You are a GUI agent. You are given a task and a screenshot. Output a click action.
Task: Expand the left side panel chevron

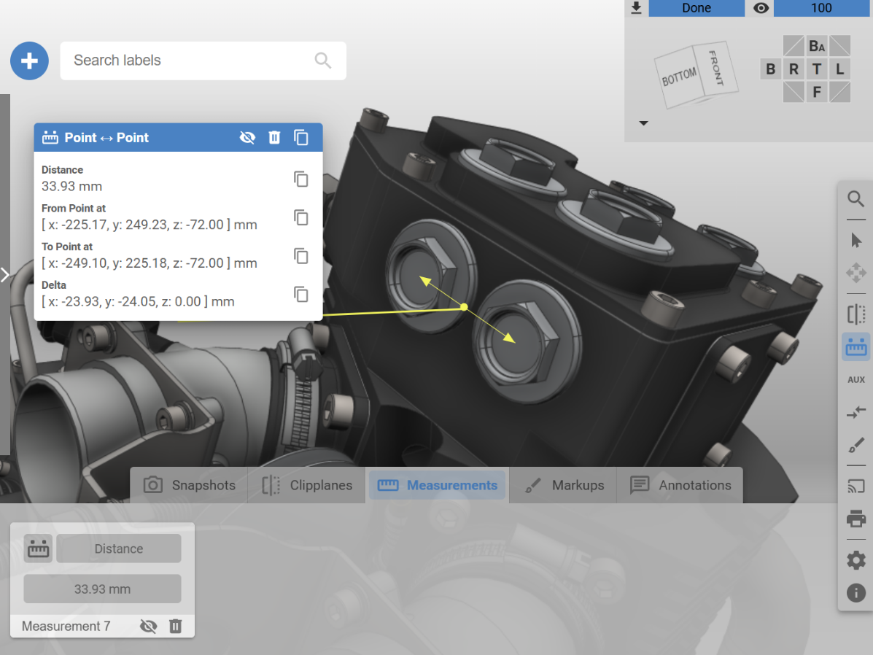4,274
